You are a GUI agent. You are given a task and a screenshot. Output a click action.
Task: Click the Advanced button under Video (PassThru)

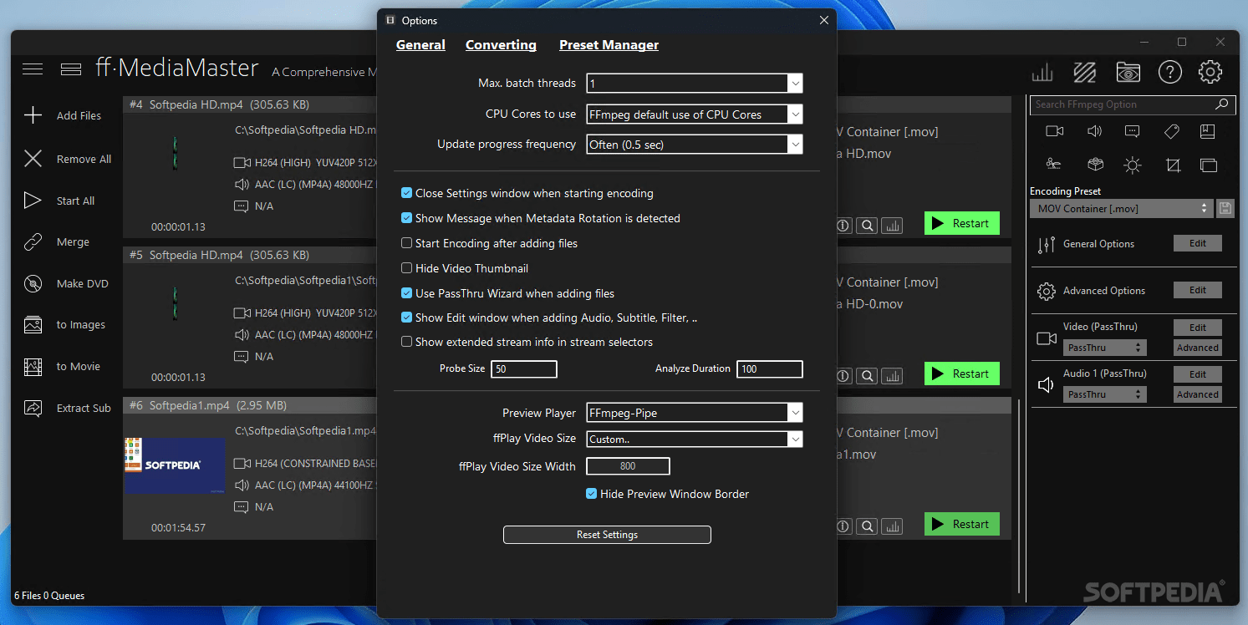(x=1198, y=348)
